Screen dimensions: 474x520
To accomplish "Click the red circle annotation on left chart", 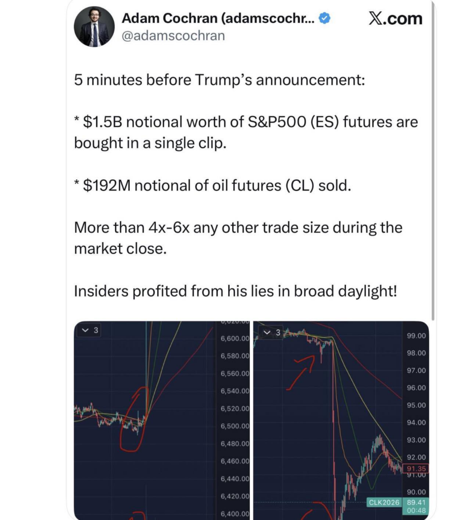I will pyautogui.click(x=134, y=419).
